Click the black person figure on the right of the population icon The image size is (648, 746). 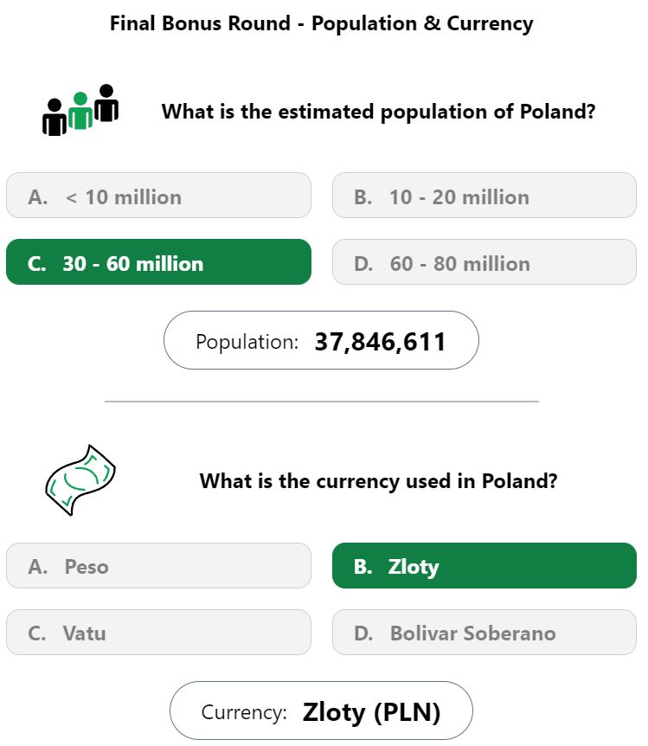(106, 103)
